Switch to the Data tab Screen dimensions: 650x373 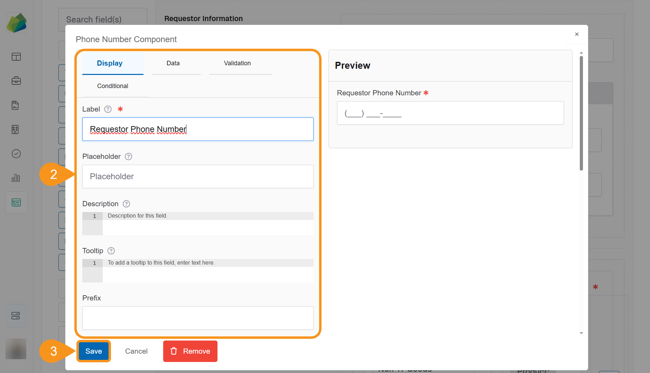[173, 63]
